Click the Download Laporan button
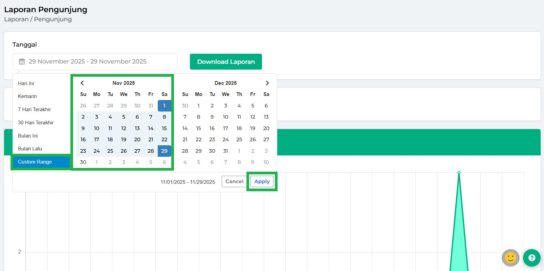544x271 pixels. (x=226, y=62)
